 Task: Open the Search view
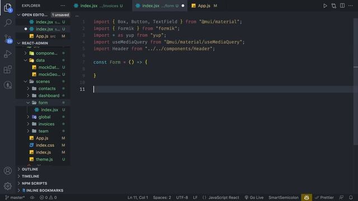8,22
